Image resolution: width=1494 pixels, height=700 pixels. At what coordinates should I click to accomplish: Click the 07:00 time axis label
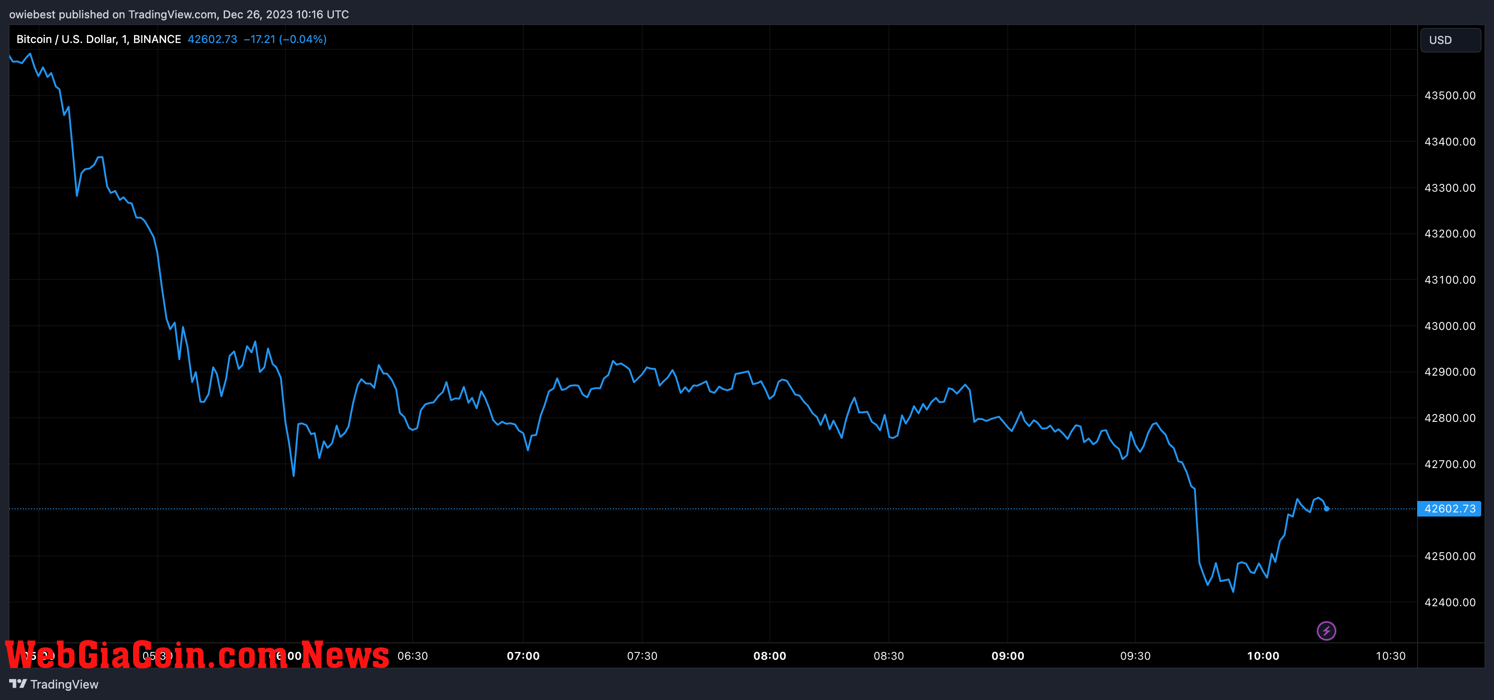tap(523, 656)
